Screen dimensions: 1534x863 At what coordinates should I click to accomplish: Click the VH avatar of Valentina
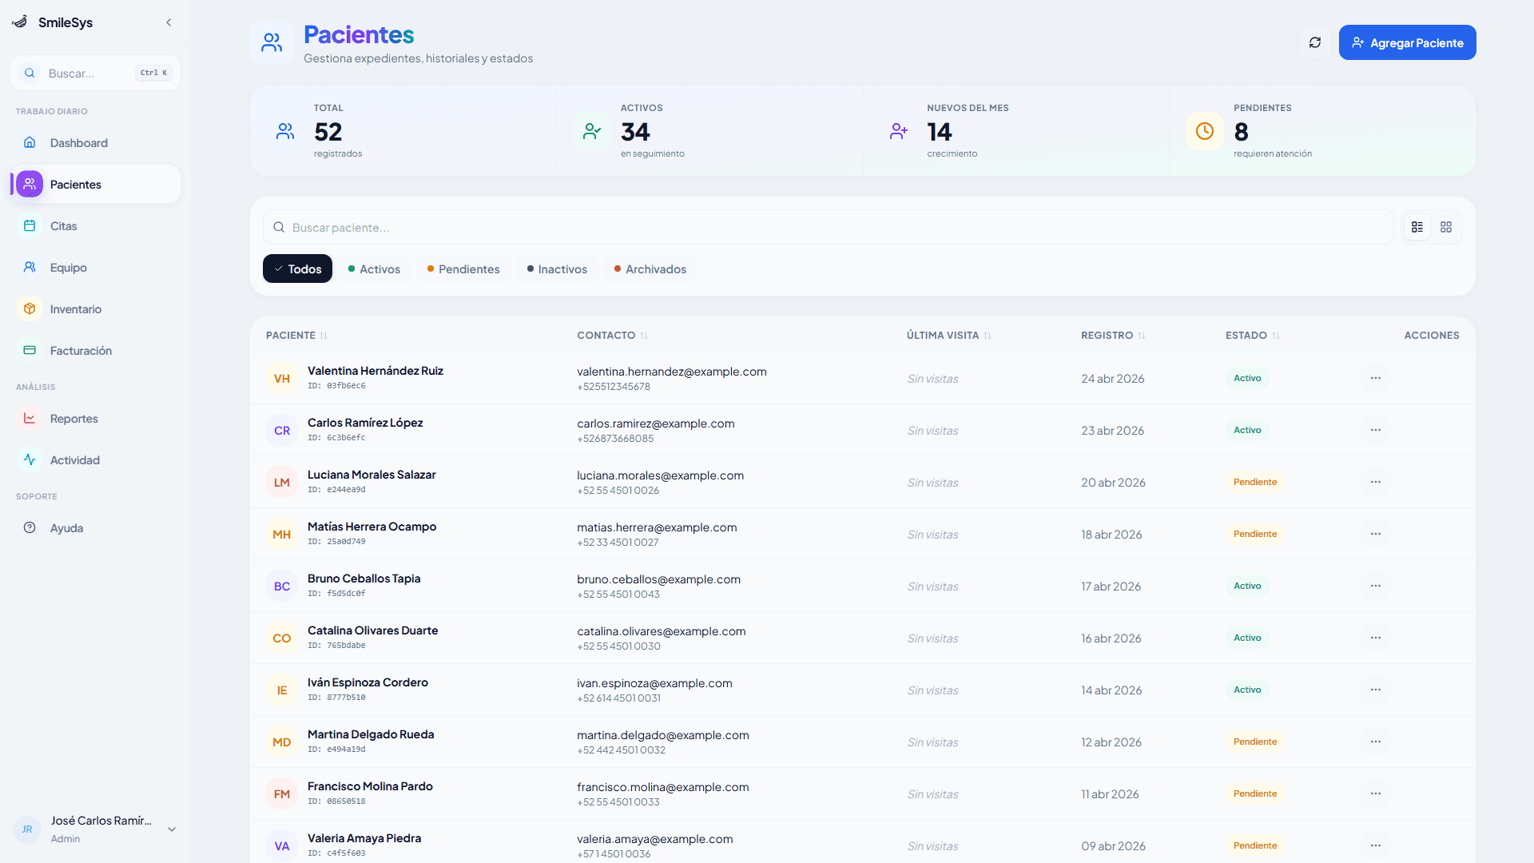click(x=282, y=379)
